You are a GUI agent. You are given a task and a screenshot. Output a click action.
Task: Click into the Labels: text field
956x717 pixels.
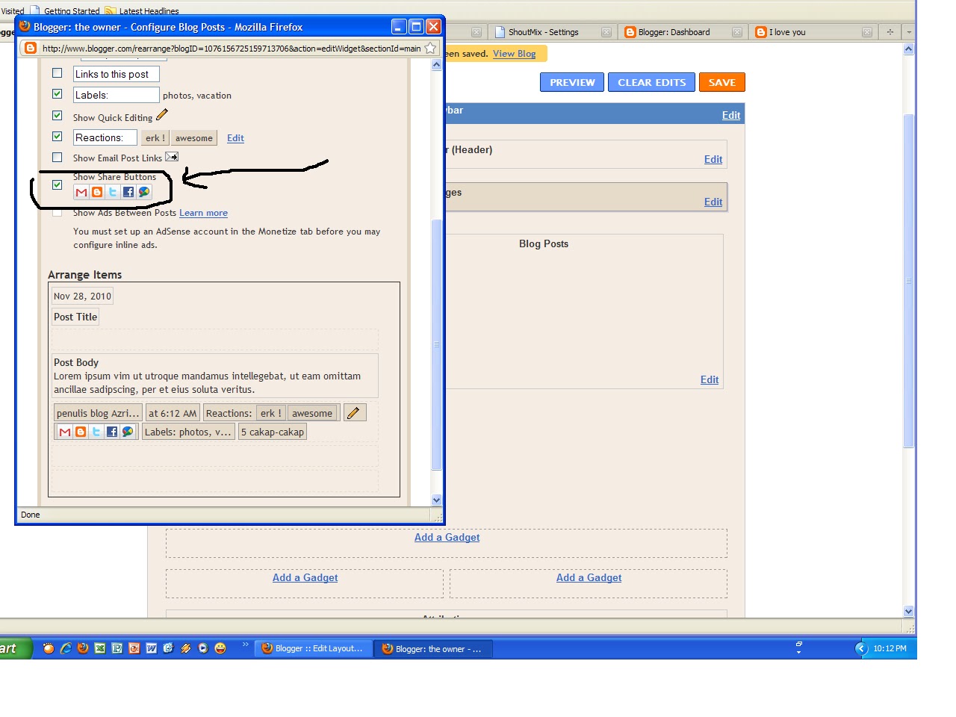[117, 95]
